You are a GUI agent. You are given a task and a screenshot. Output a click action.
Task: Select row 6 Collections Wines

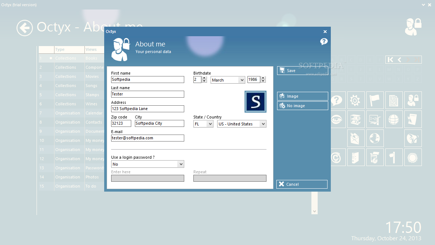(x=71, y=104)
